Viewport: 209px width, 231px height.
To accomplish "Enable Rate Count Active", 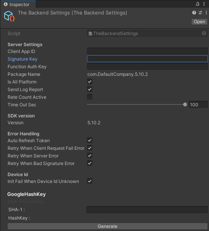I will (x=90, y=97).
